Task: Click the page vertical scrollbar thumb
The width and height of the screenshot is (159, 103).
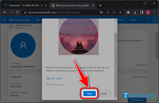Action: coord(157,45)
